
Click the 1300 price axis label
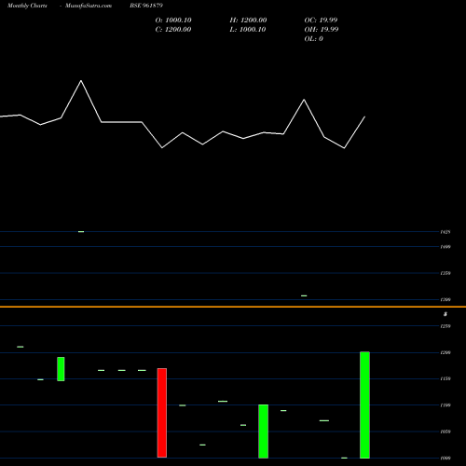click(445, 299)
